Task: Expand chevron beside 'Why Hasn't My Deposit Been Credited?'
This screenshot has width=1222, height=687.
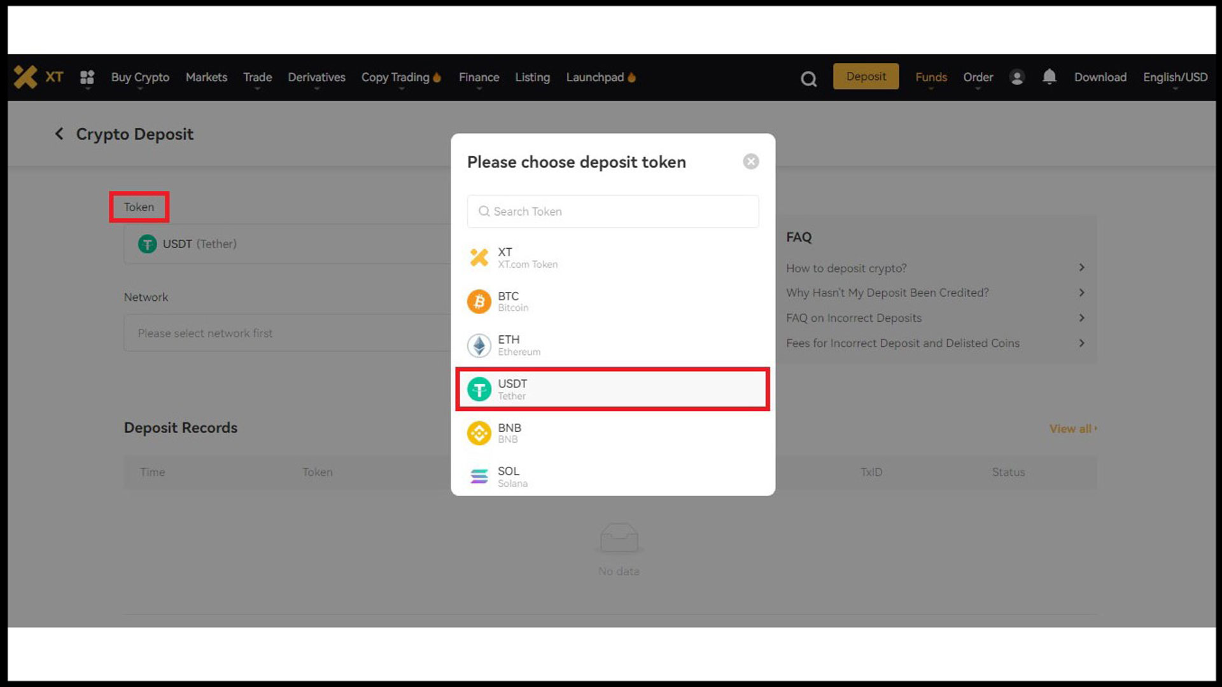Action: coord(1081,293)
